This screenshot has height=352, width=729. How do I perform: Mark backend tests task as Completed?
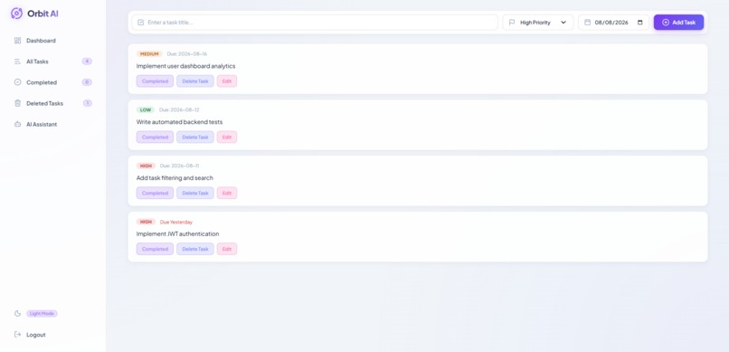click(x=155, y=138)
